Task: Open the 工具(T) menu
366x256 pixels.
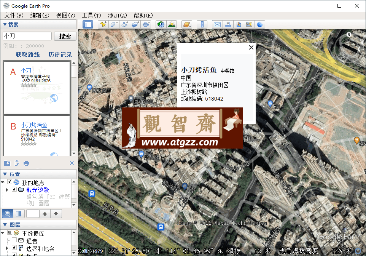Action: click(91, 16)
